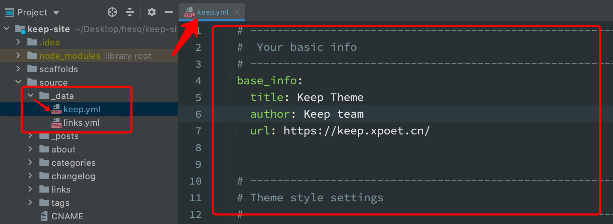
Task: Hide the Project panel with minus icon
Action: click(169, 12)
